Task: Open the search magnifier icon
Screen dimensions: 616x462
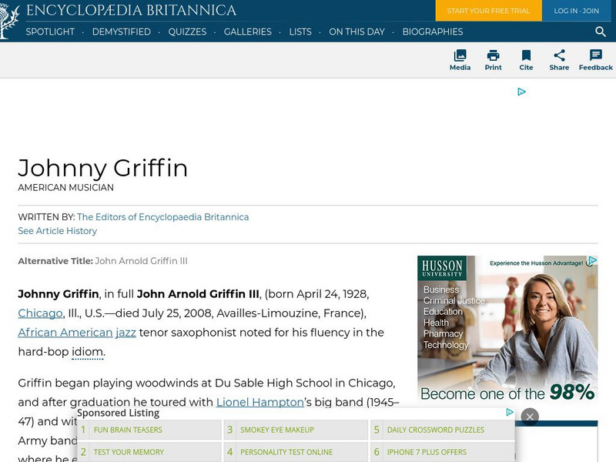Action: (601, 32)
